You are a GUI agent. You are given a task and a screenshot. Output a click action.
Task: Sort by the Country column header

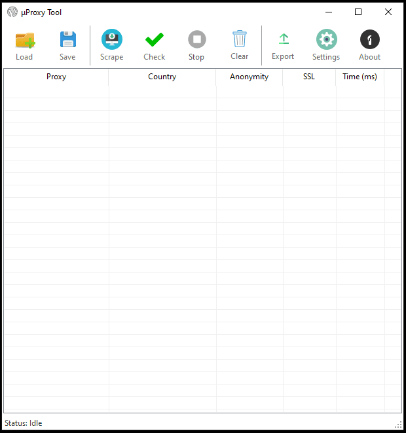(162, 77)
